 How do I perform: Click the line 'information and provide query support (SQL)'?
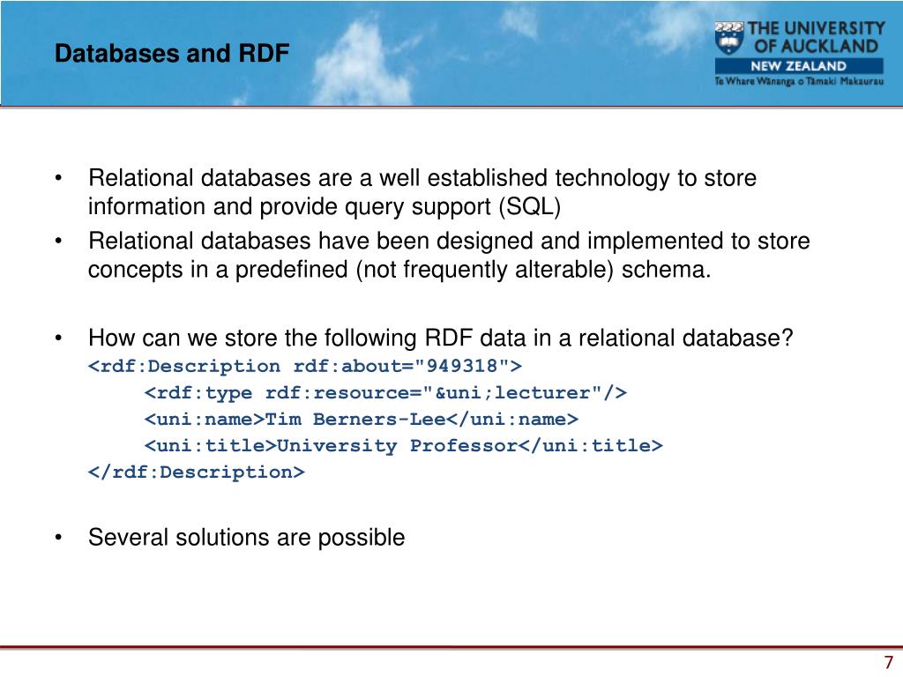[325, 206]
